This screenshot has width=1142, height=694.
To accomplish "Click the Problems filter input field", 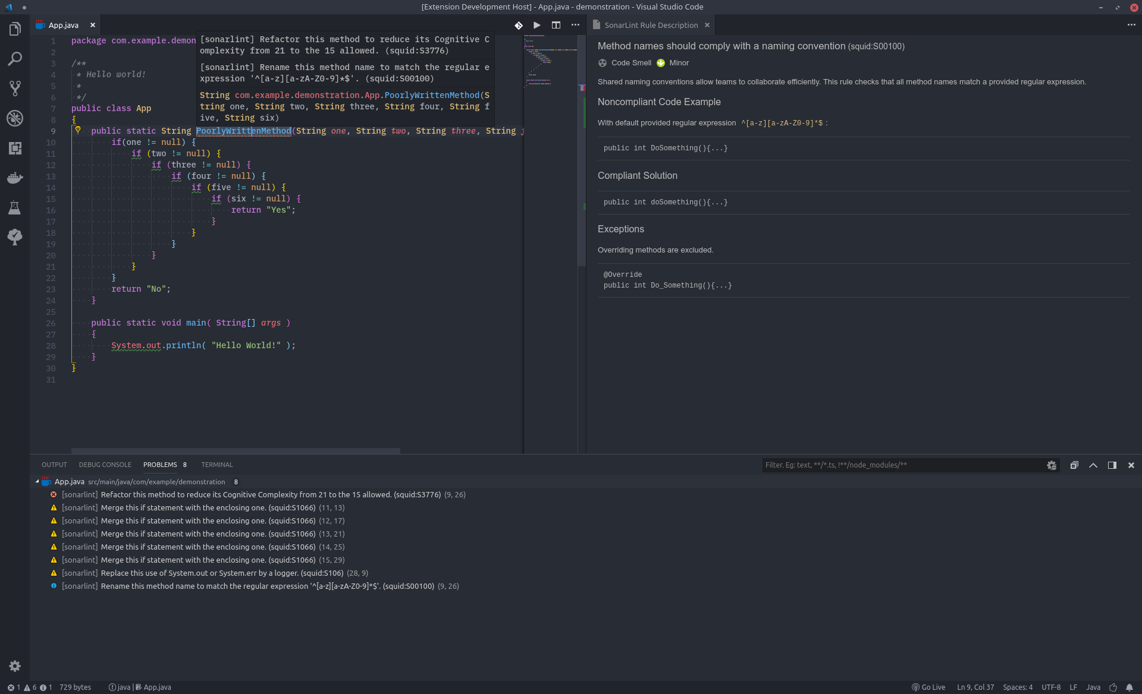I will coord(901,465).
